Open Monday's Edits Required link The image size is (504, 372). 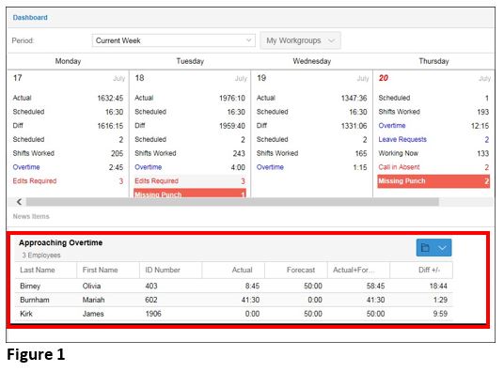pos(35,181)
